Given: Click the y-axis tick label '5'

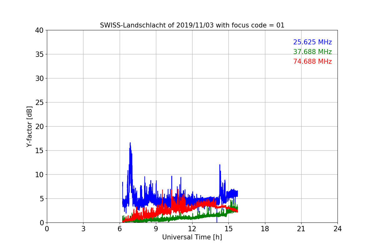Looking at the screenshot, I should point(42,199).
